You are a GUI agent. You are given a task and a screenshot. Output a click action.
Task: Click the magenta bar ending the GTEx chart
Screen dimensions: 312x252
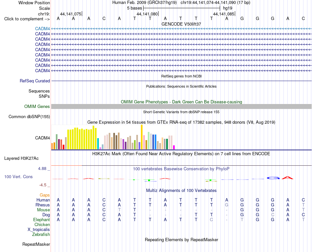pyautogui.click(x=174, y=147)
